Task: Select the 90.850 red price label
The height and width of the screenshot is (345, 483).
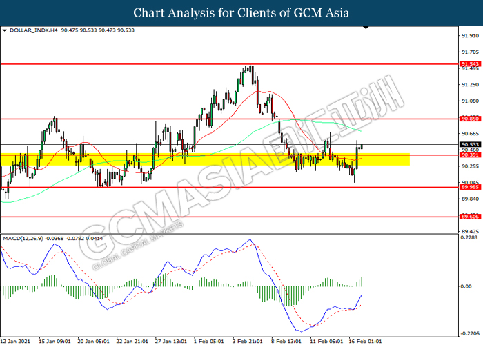Action: tap(470, 119)
